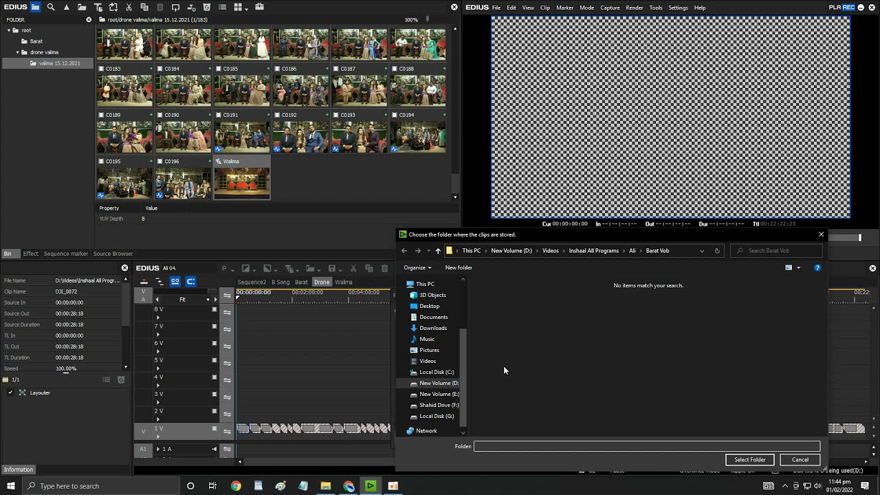Click the Paste clipboard icon in the bin toolbar

tap(160, 7)
